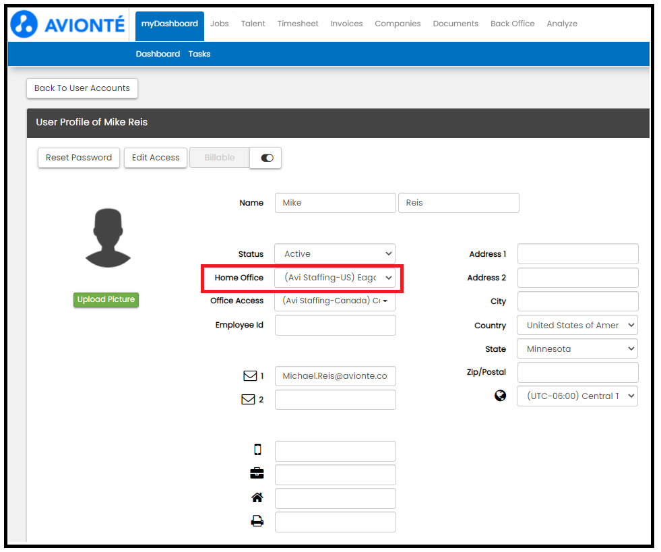Select the Tasks sub-menu item
661x552 pixels.
pyautogui.click(x=199, y=54)
